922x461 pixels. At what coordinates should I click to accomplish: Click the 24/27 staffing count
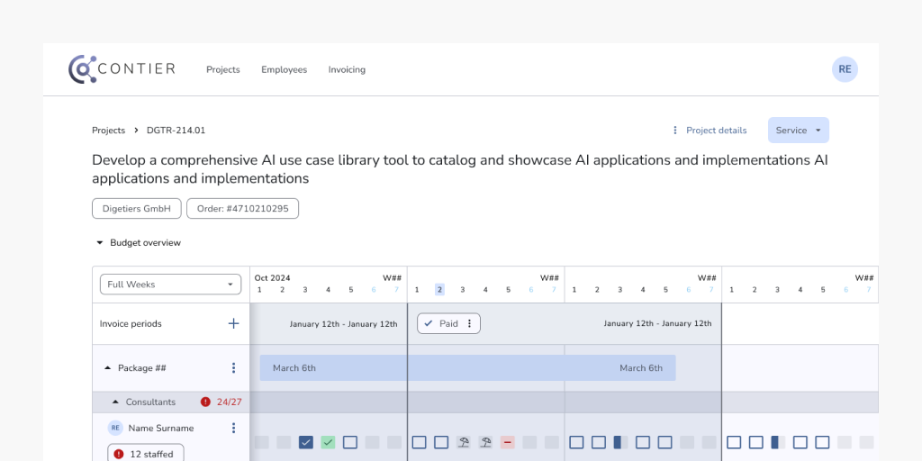tap(229, 402)
